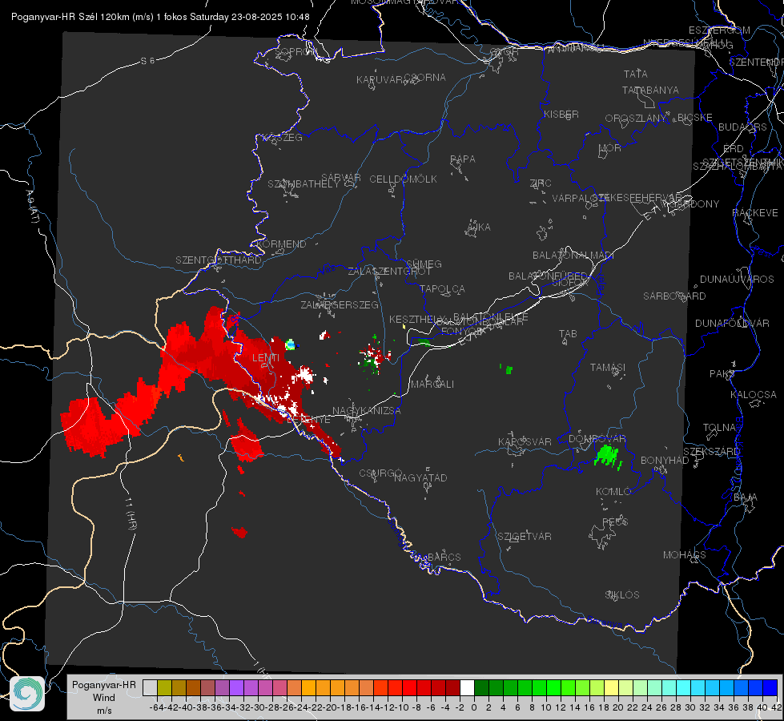Image resolution: width=784 pixels, height=721 pixels.
Task: Click the CSORNA city label
Action: coord(425,78)
